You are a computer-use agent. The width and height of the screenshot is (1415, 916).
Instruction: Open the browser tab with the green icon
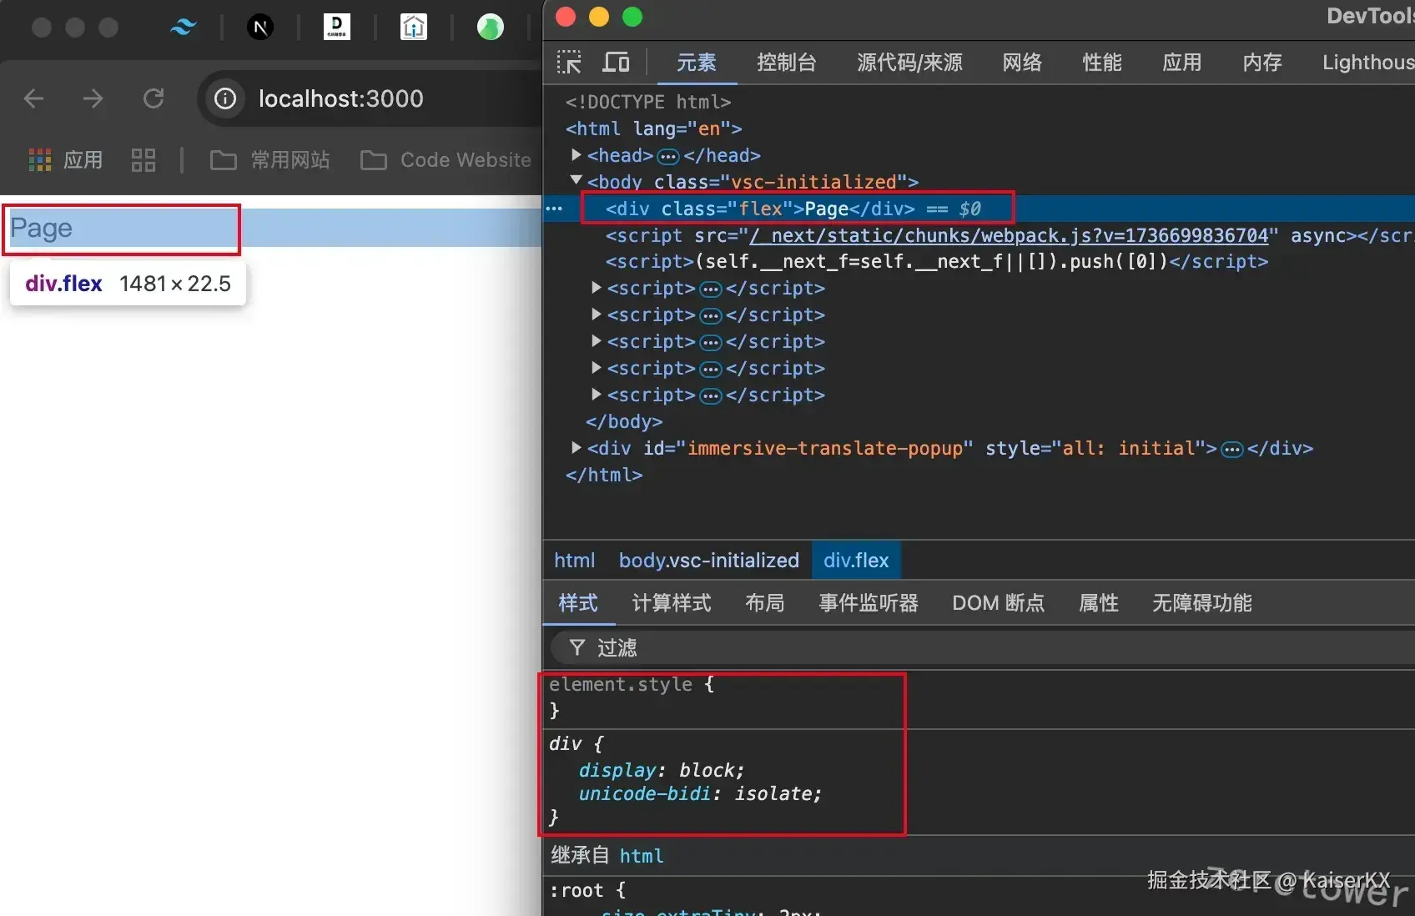click(490, 27)
